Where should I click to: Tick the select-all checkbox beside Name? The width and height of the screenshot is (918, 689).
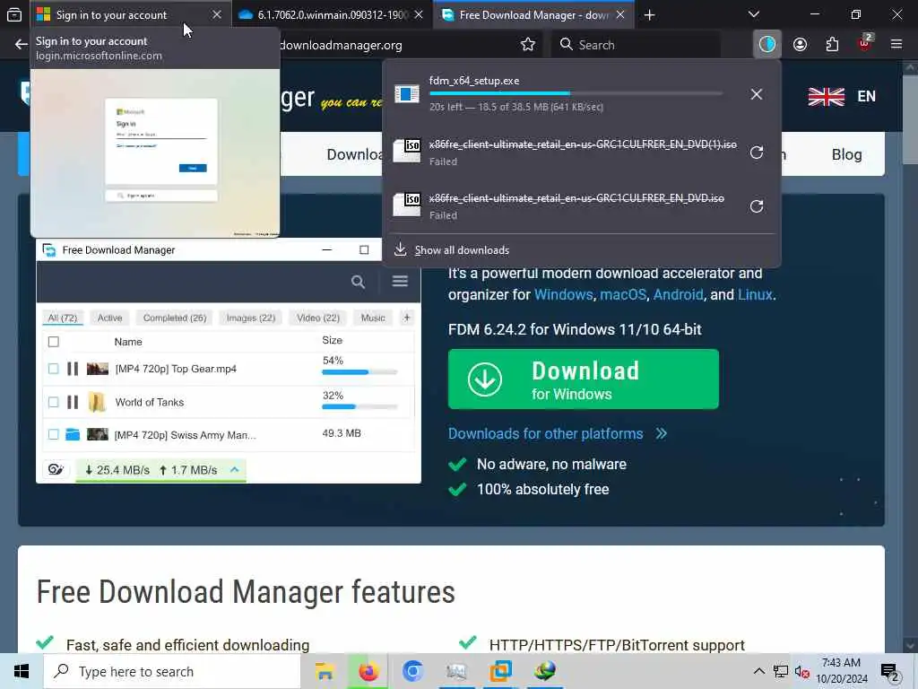(53, 342)
